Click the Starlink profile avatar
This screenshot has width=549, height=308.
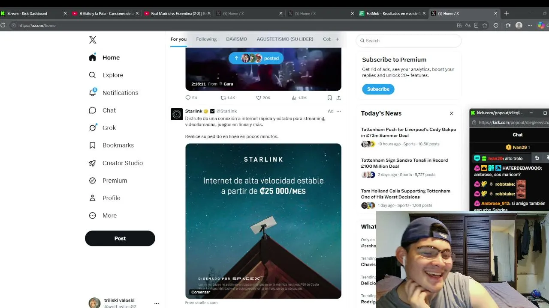[177, 114]
